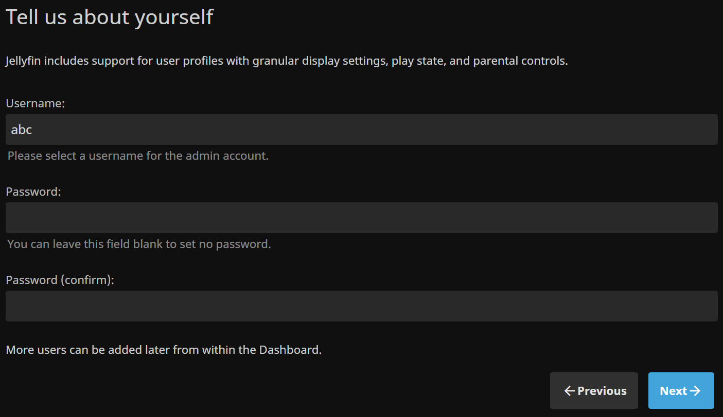Click the 'Password:' label text
Screen dimensions: 723x417
[x=33, y=192]
